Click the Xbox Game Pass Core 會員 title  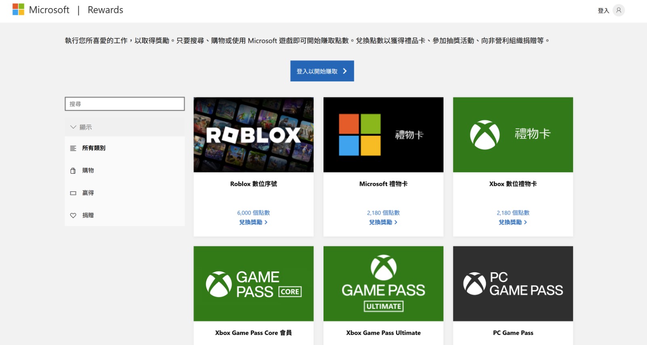point(254,333)
